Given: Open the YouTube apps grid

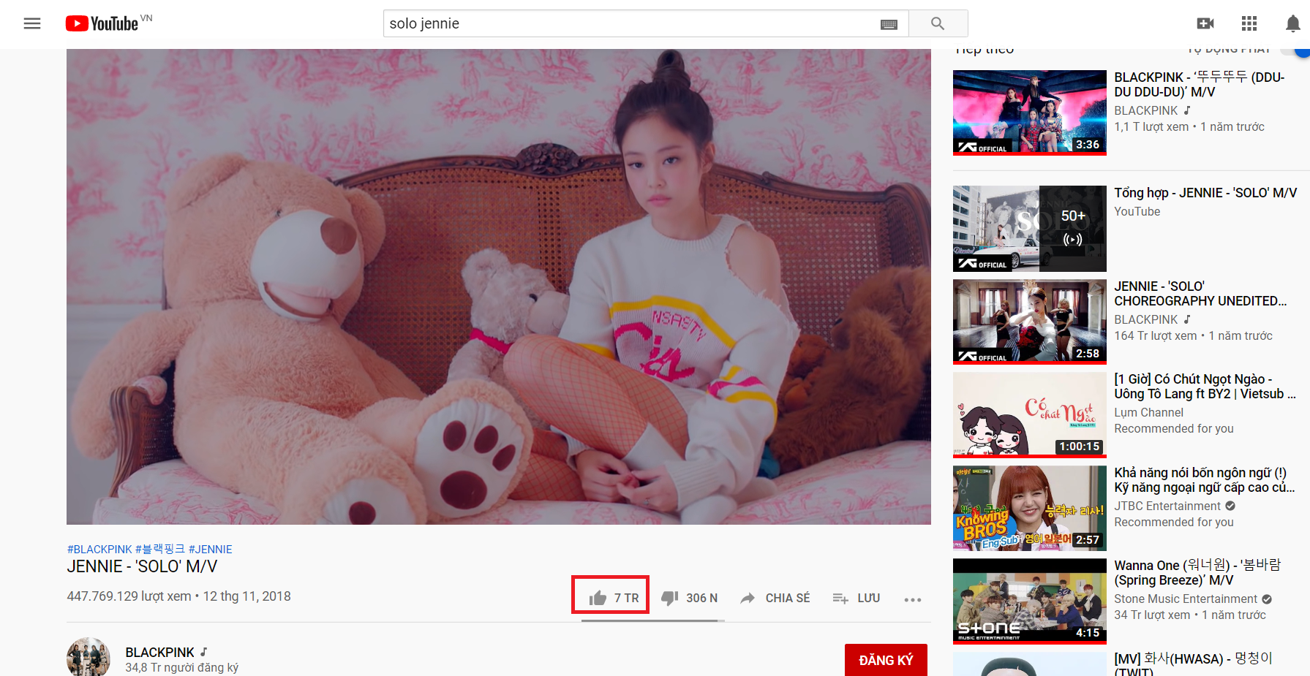Looking at the screenshot, I should 1249,23.
